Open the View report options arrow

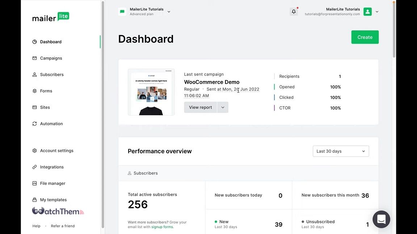pyautogui.click(x=223, y=107)
